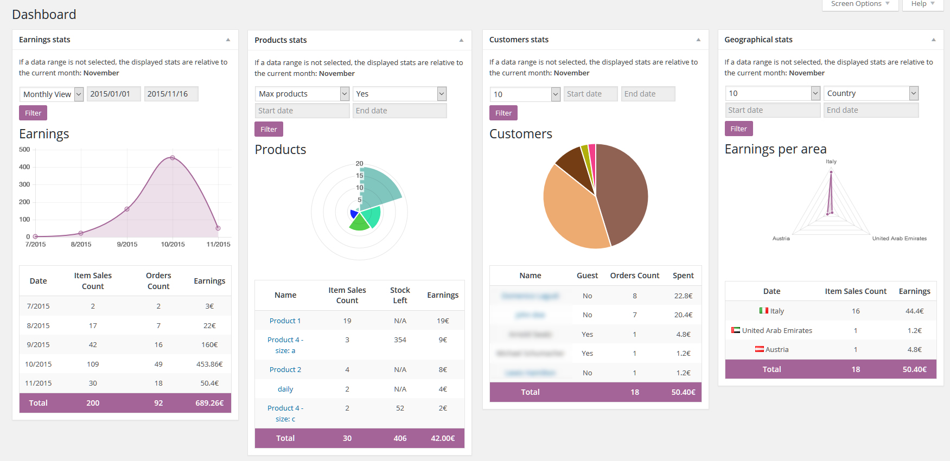Open the Country dropdown in Geographical stats

coord(871,93)
